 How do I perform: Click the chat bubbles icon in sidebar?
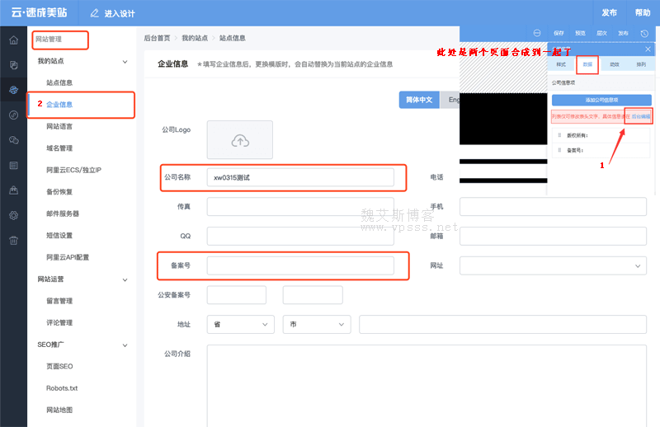[x=13, y=140]
